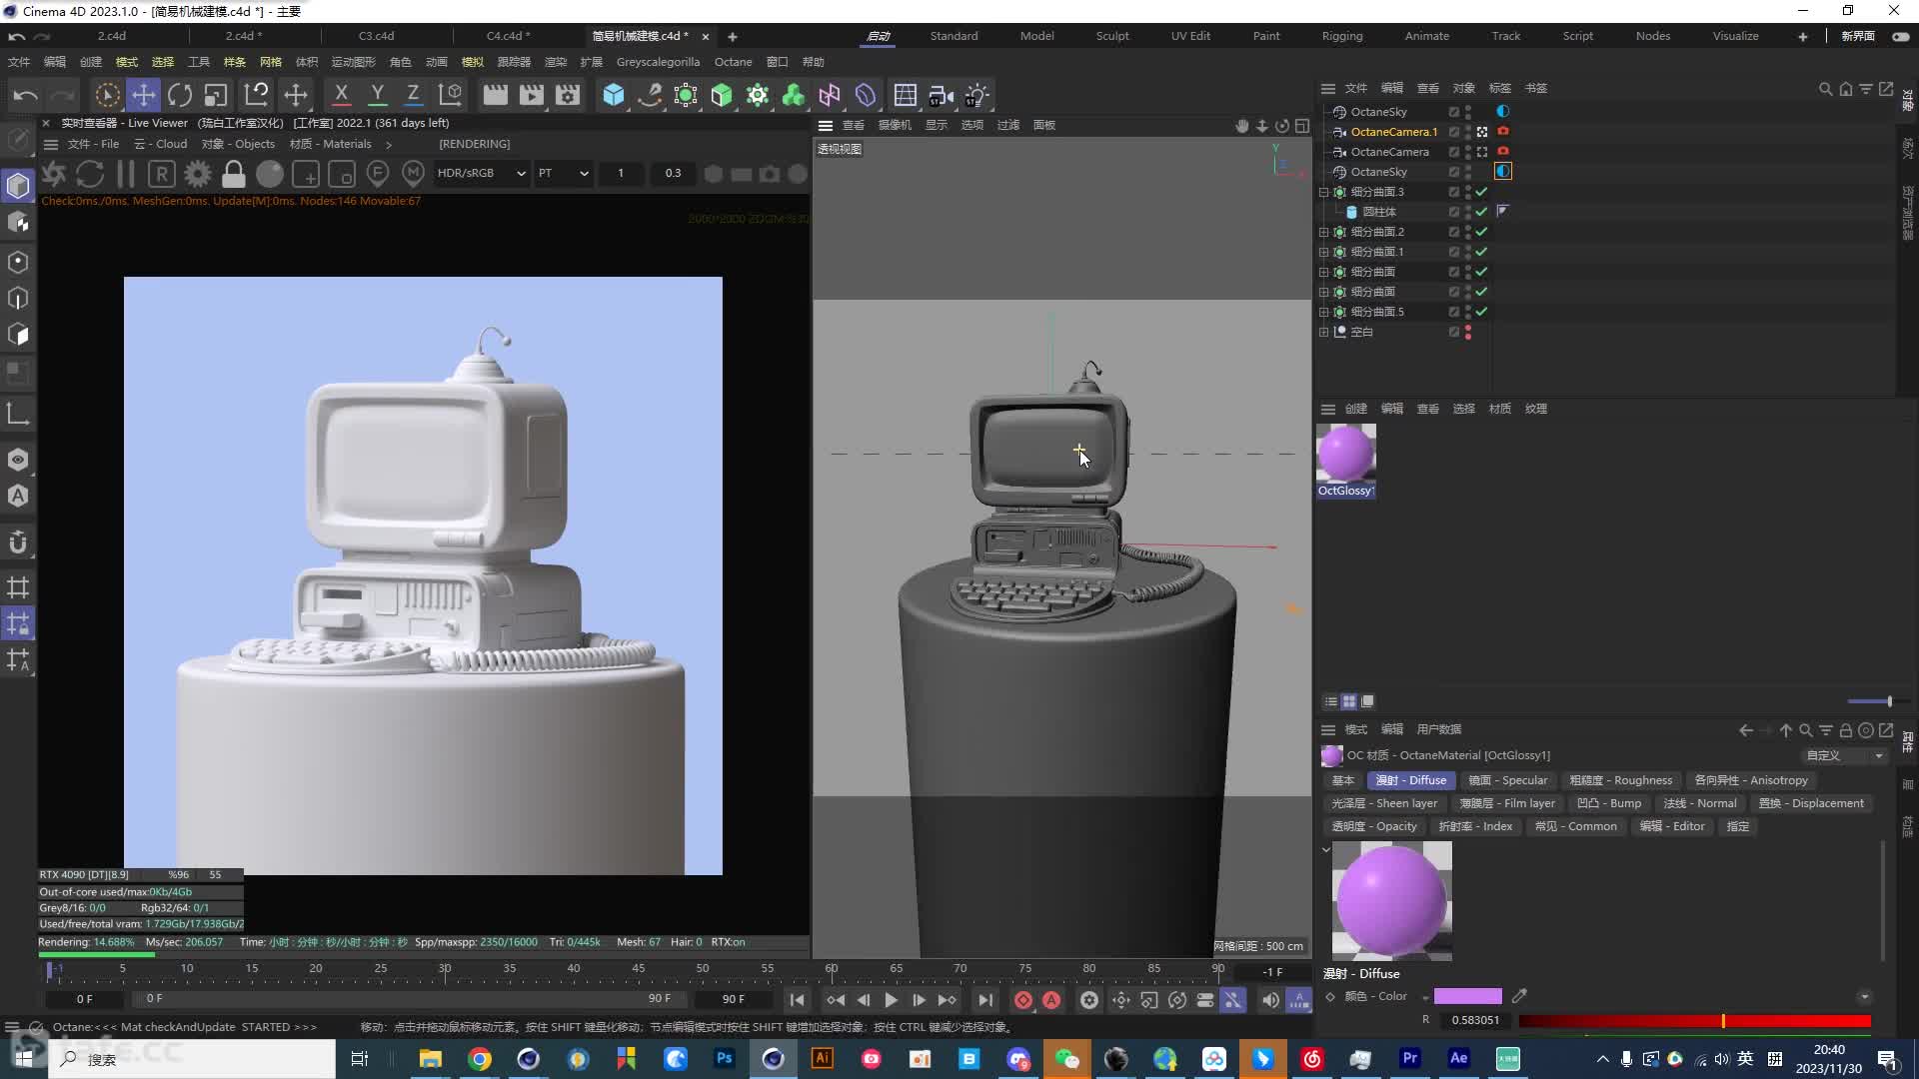
Task: Open Live Viewer 云 - Cloud menu
Action: pos(161,144)
